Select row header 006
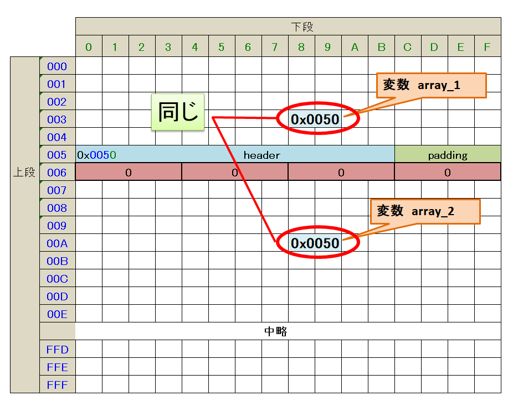The image size is (513, 401). [57, 173]
